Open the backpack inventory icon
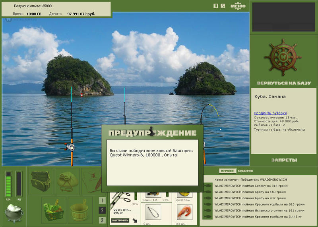The width and height of the screenshot is (318, 227). (41, 181)
